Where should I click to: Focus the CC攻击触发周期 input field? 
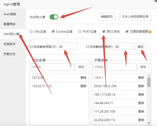[124, 46]
